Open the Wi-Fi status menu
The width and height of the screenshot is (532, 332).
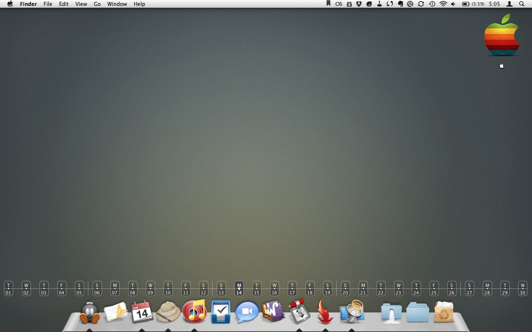tap(443, 4)
